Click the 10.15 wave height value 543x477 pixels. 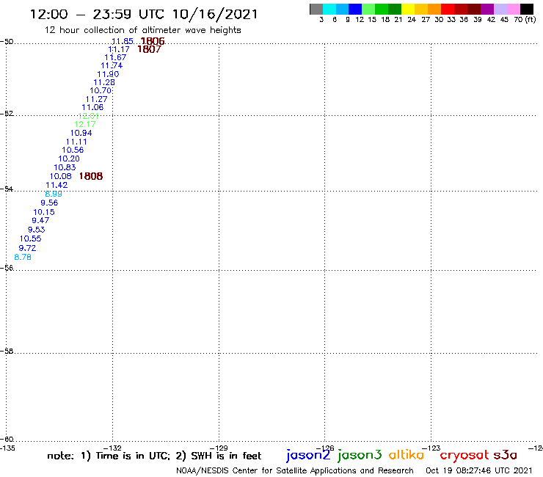[44, 212]
